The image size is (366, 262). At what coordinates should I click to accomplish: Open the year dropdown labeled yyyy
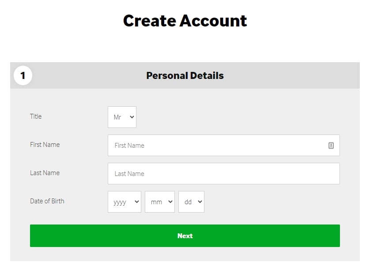point(124,202)
